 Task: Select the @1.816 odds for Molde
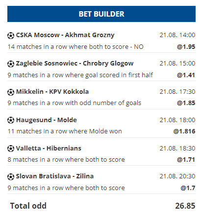click(184, 131)
